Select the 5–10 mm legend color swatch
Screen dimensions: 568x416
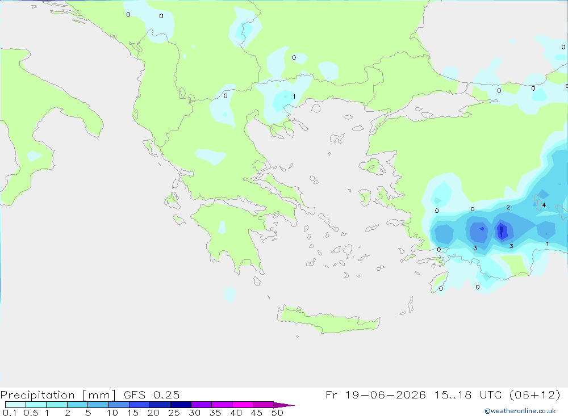coord(98,405)
